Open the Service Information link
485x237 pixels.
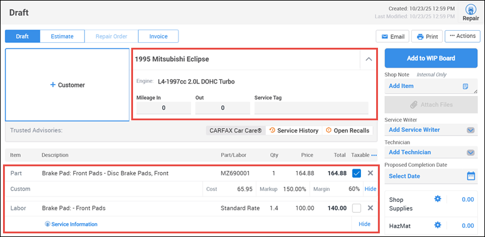71,224
